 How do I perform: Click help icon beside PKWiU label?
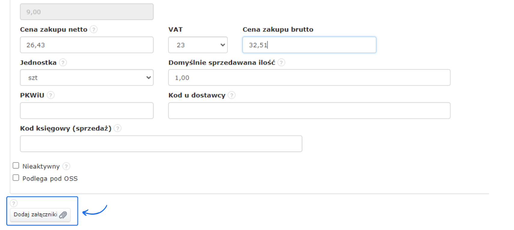51,95
